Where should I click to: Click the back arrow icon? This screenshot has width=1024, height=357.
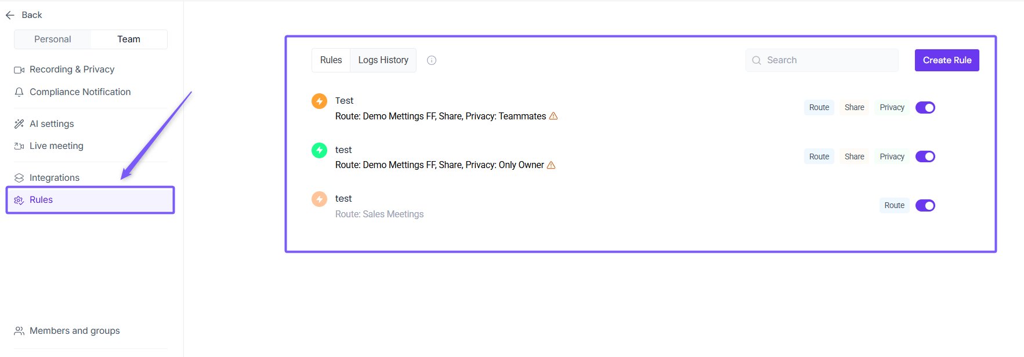pos(10,15)
